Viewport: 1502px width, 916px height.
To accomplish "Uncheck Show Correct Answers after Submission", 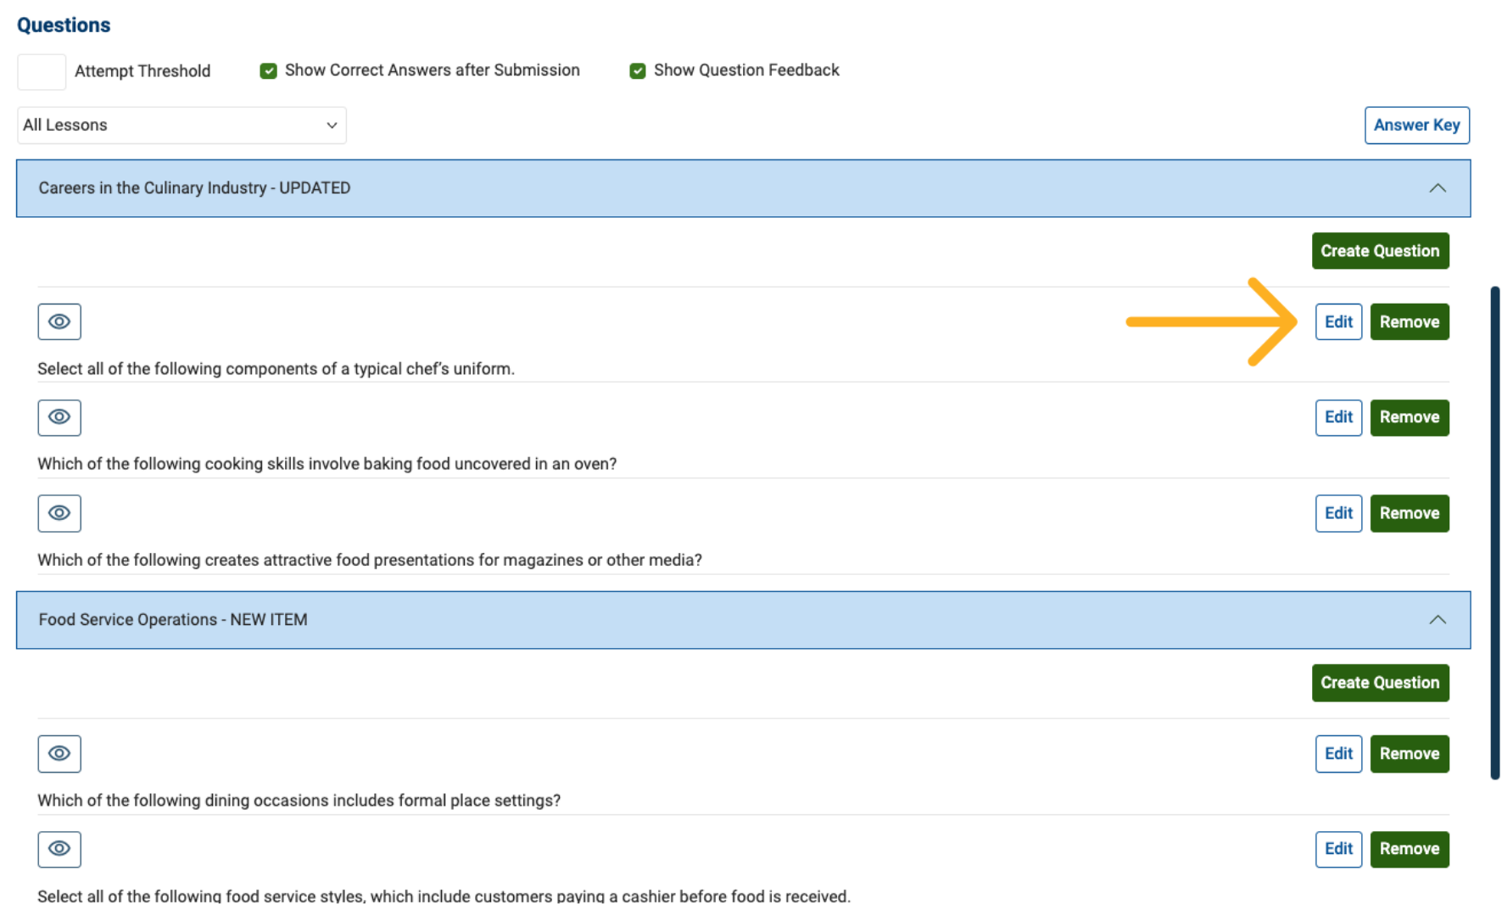I will (x=269, y=71).
